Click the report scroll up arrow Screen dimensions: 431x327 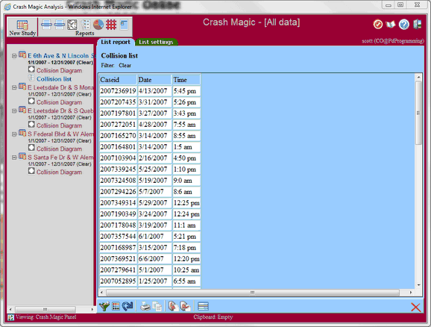coord(418,78)
